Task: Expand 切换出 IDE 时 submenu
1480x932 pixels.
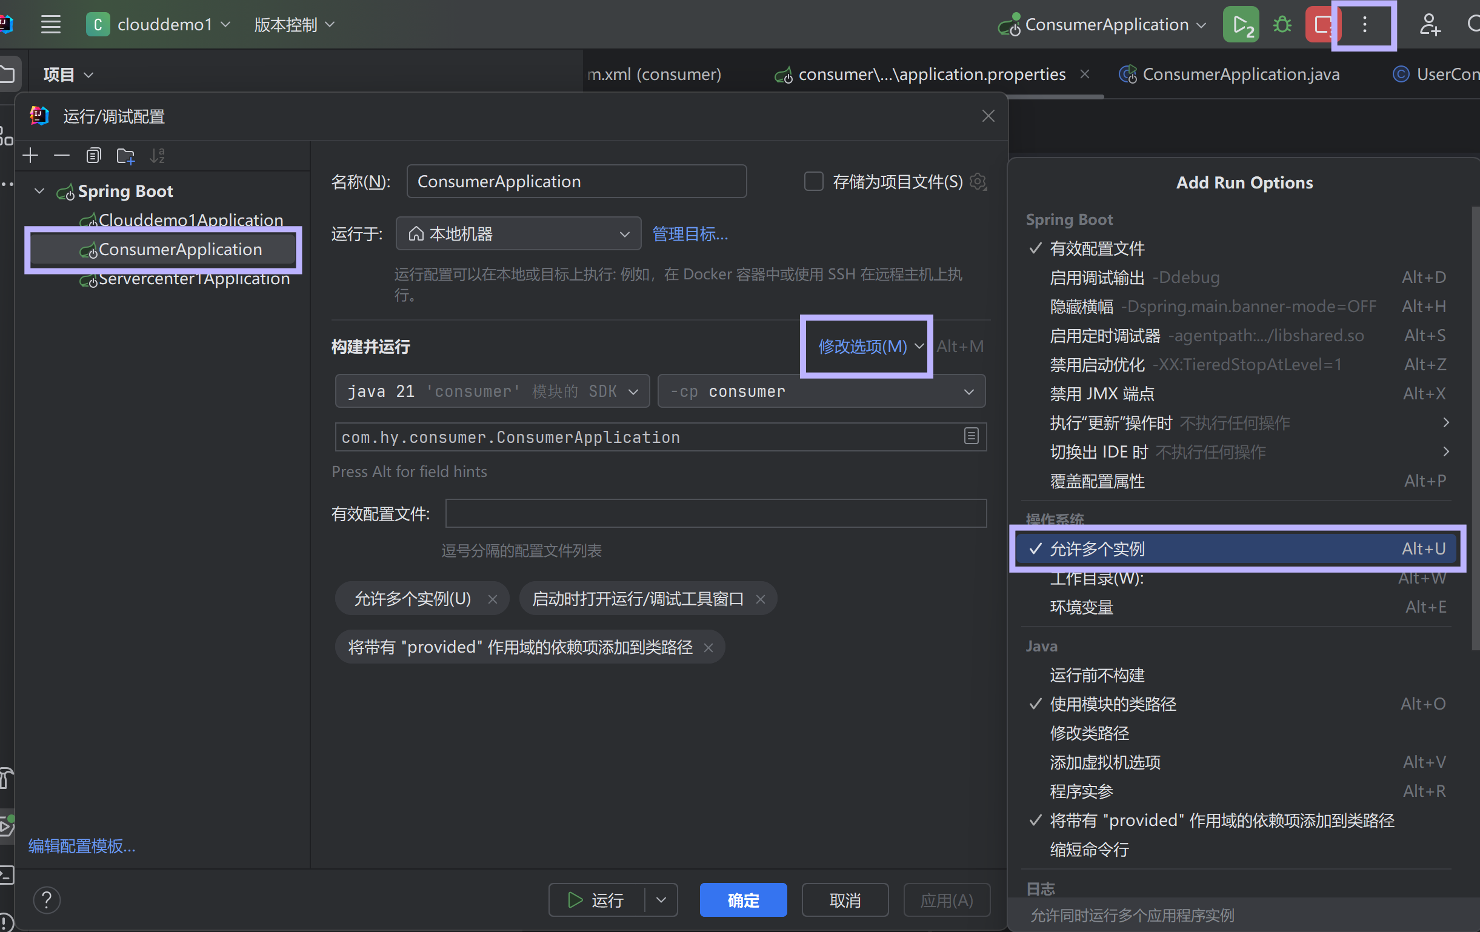Action: (1235, 452)
